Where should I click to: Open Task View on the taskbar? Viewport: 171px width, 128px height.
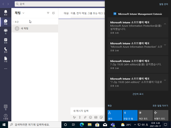pos(73,125)
